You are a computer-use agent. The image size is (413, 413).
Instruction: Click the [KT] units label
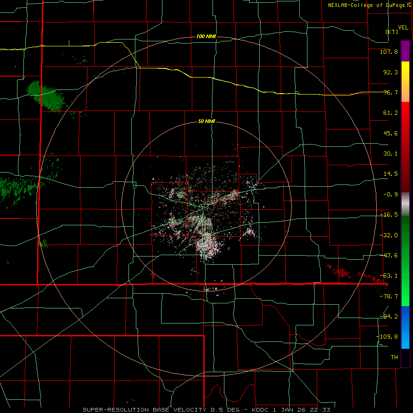pos(392,32)
